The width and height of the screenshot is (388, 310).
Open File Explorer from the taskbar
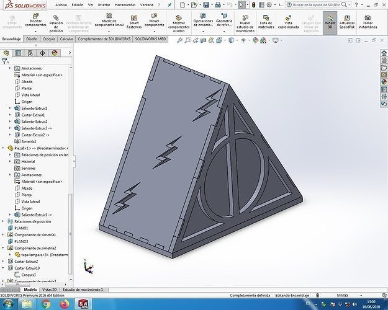[27, 304]
